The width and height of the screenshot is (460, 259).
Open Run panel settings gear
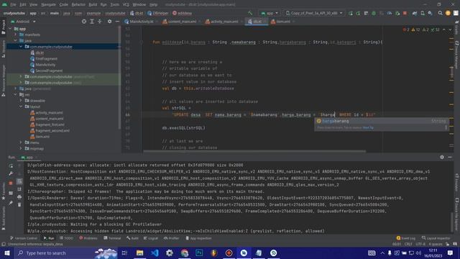point(442,157)
